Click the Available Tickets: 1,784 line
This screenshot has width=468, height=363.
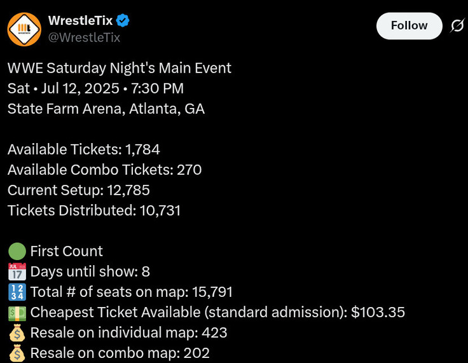click(84, 149)
